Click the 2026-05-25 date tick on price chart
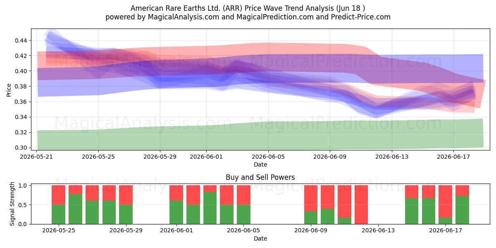The width and height of the screenshot is (496, 248). [98, 157]
